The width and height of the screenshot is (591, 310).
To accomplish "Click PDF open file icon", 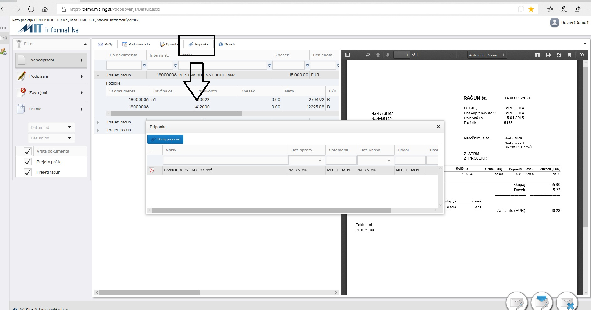I will click(x=537, y=55).
